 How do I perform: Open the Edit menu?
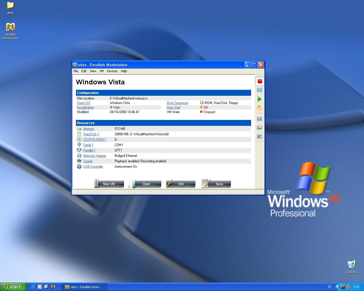pyautogui.click(x=84, y=71)
